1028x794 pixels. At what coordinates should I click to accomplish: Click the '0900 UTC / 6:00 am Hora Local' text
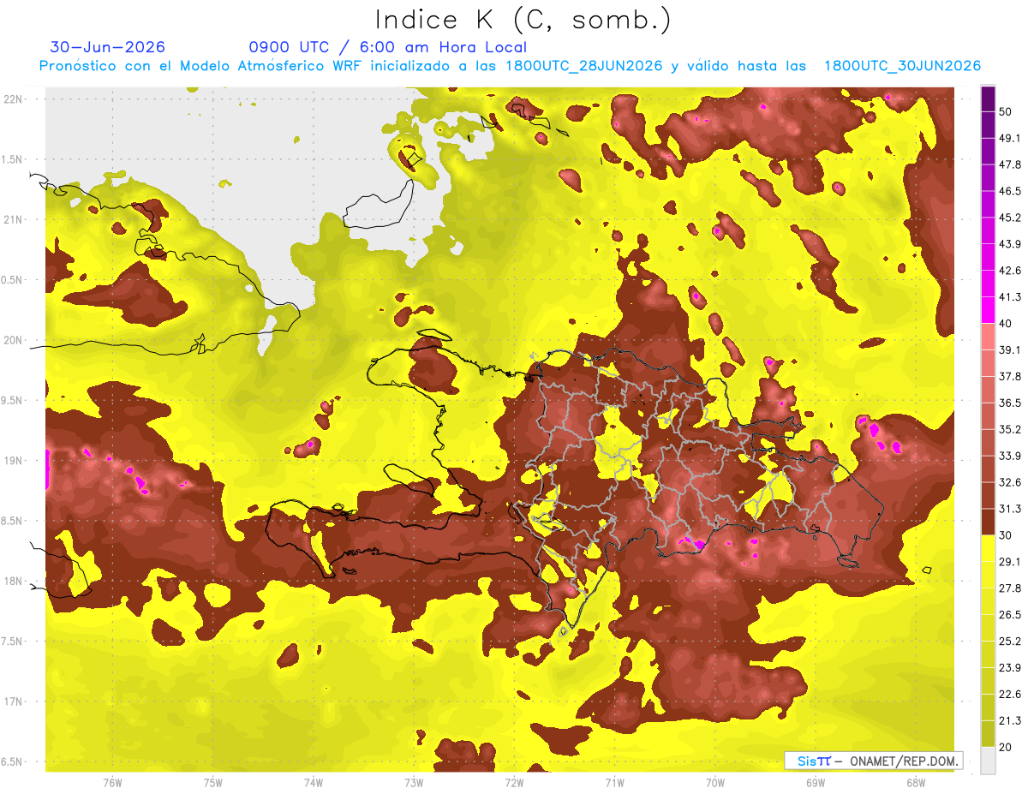[x=388, y=47]
